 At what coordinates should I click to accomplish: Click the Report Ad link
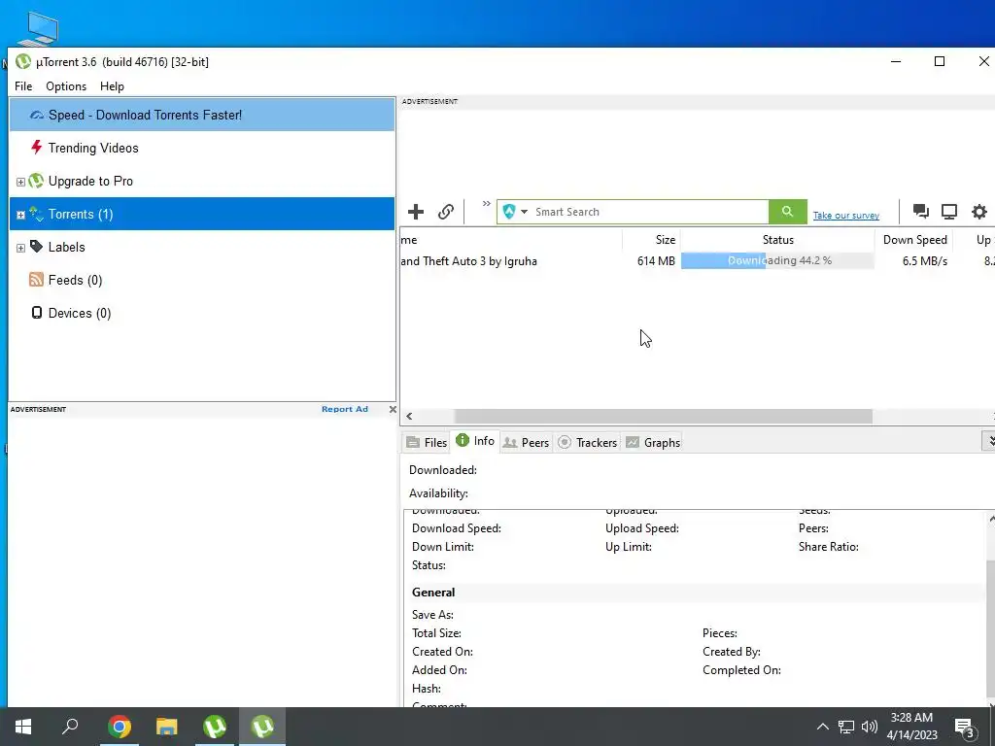coord(345,409)
